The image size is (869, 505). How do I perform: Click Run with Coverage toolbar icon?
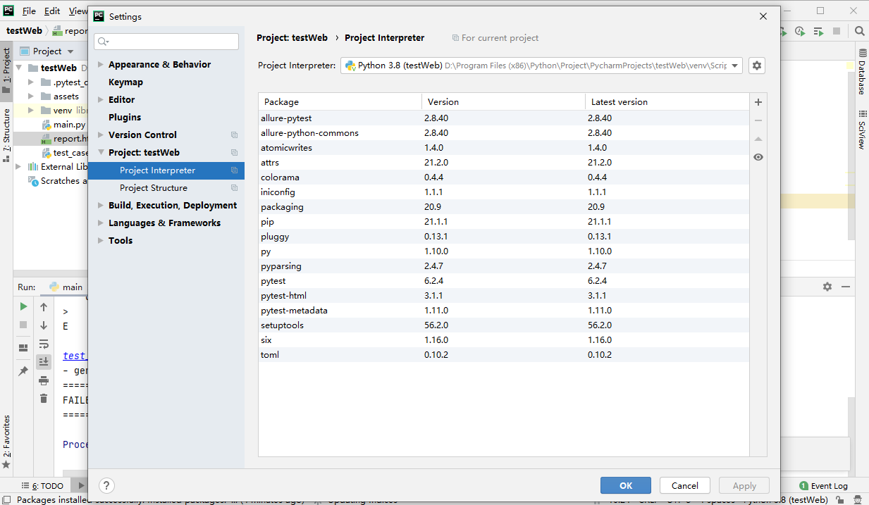coord(783,31)
